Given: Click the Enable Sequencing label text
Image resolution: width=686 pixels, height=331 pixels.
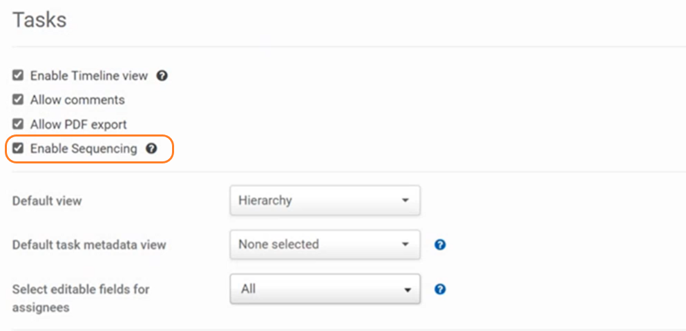Looking at the screenshot, I should (84, 148).
